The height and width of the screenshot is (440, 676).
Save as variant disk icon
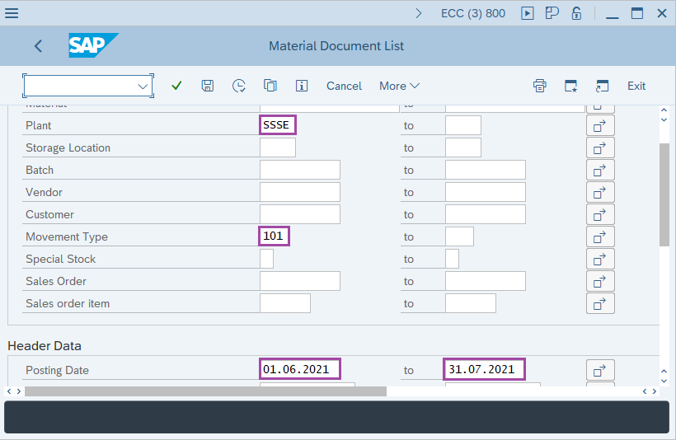pos(208,86)
